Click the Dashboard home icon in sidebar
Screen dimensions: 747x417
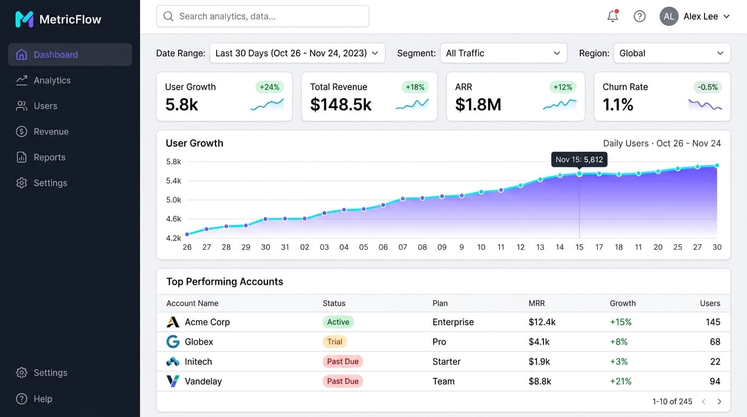tap(22, 54)
